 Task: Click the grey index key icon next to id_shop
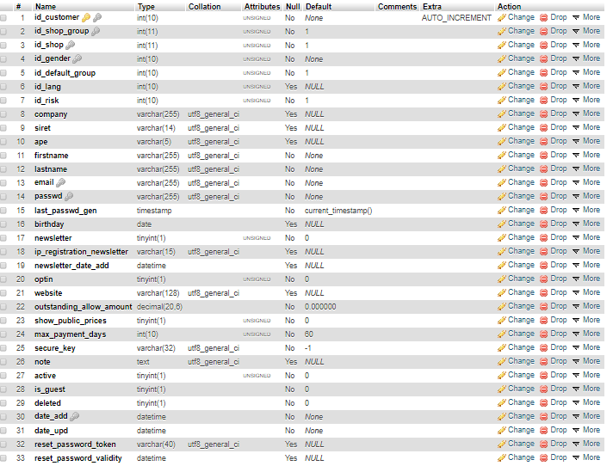click(70, 45)
